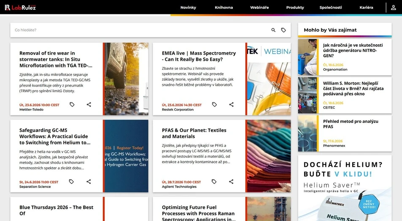Click tag icon on Restek Corporation card

tap(214, 104)
